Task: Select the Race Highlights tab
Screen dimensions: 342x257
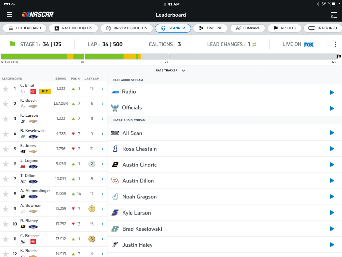Action: (x=73, y=28)
